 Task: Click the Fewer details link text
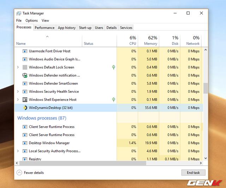(34, 172)
